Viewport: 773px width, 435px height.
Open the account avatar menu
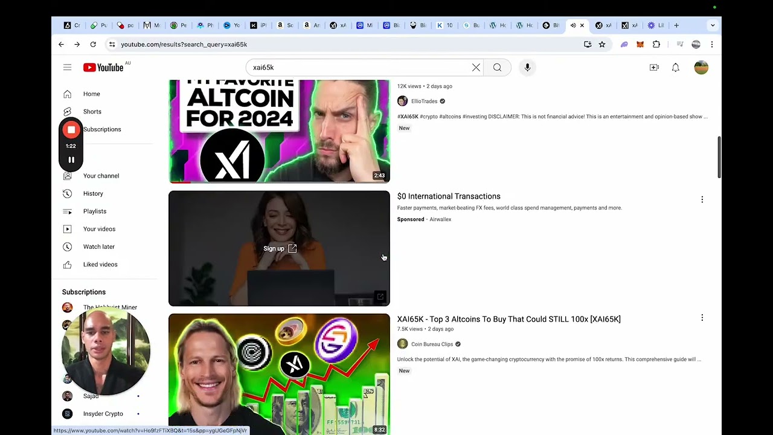click(701, 68)
